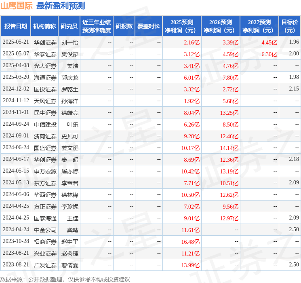Click the 覆盖时长 column header
Screen dimensions: 301x283
149,26
